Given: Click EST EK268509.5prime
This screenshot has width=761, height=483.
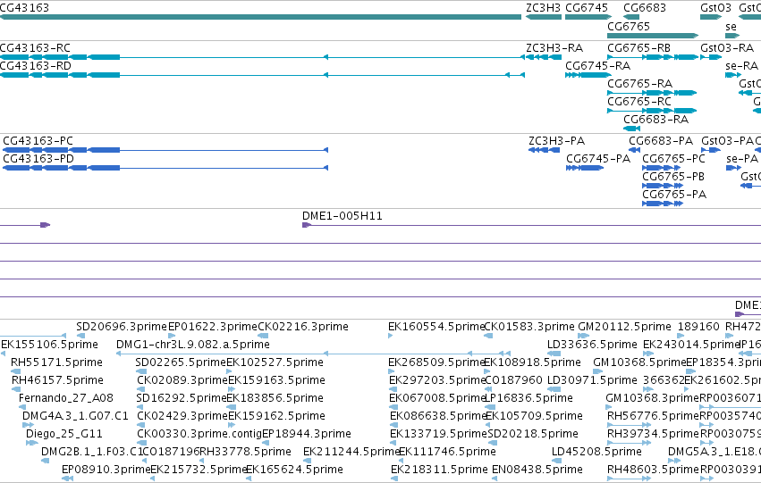Looking at the screenshot, I should [392, 371].
